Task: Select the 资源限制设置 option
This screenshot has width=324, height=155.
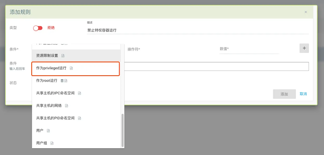Action: (47, 56)
